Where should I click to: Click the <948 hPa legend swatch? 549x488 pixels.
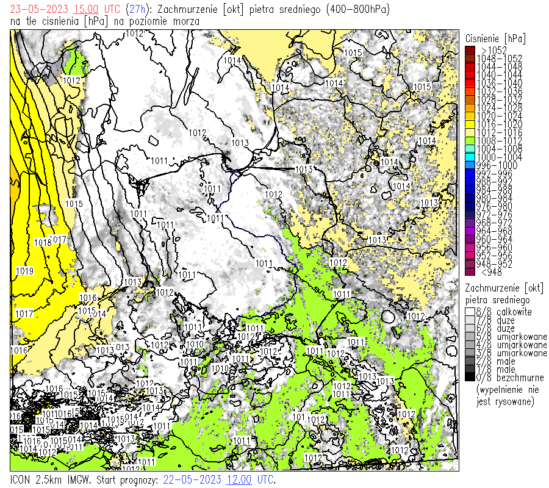coord(470,272)
